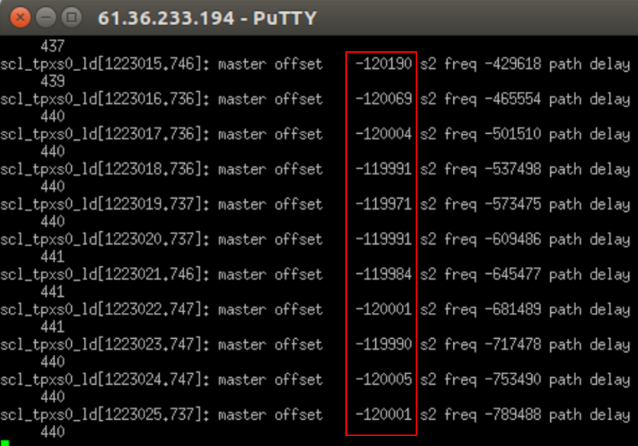Click the timestamp scl_tpxs0_ld[1223022.747]
Image resolution: width=638 pixels, height=446 pixels.
click(105, 310)
